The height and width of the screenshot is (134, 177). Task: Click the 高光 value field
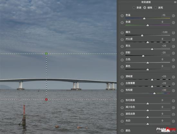(164, 46)
